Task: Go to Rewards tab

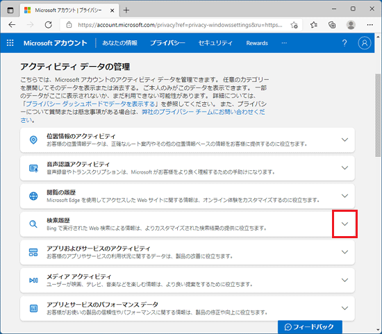Action: 257,43
